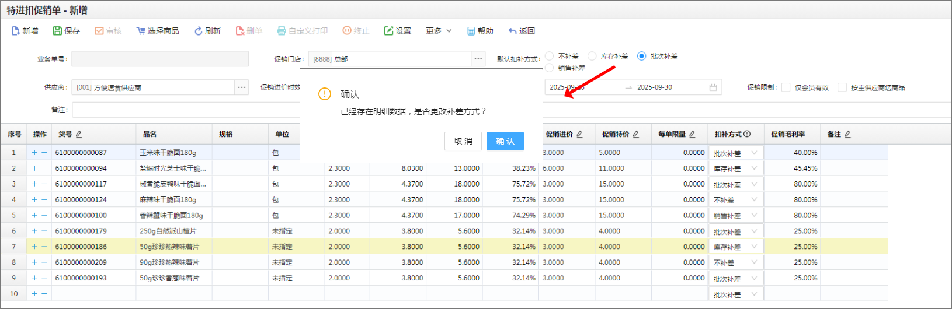Select the 库存补差 radio option
The height and width of the screenshot is (309, 952).
[592, 56]
